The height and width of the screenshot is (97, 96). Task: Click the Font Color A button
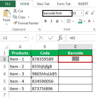pos(89,21)
